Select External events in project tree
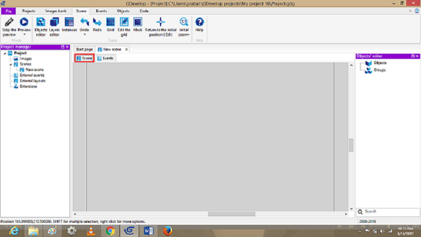This screenshot has width=421, height=237. point(32,75)
